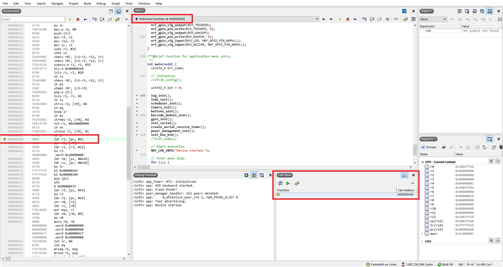This screenshot has width=503, height=267.
Task: Open the Never update dropdown in Watch
Action: click(x=433, y=19)
